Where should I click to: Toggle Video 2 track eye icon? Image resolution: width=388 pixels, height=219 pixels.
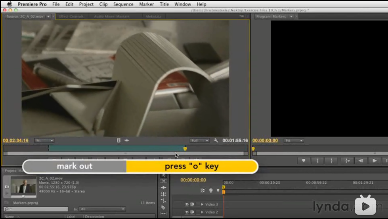tap(187, 212)
